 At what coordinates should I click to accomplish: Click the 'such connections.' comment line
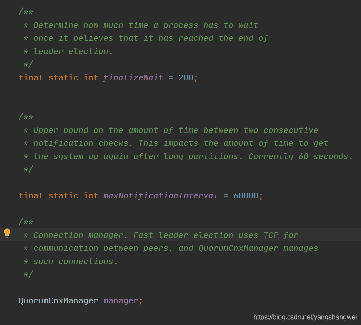tap(75, 261)
